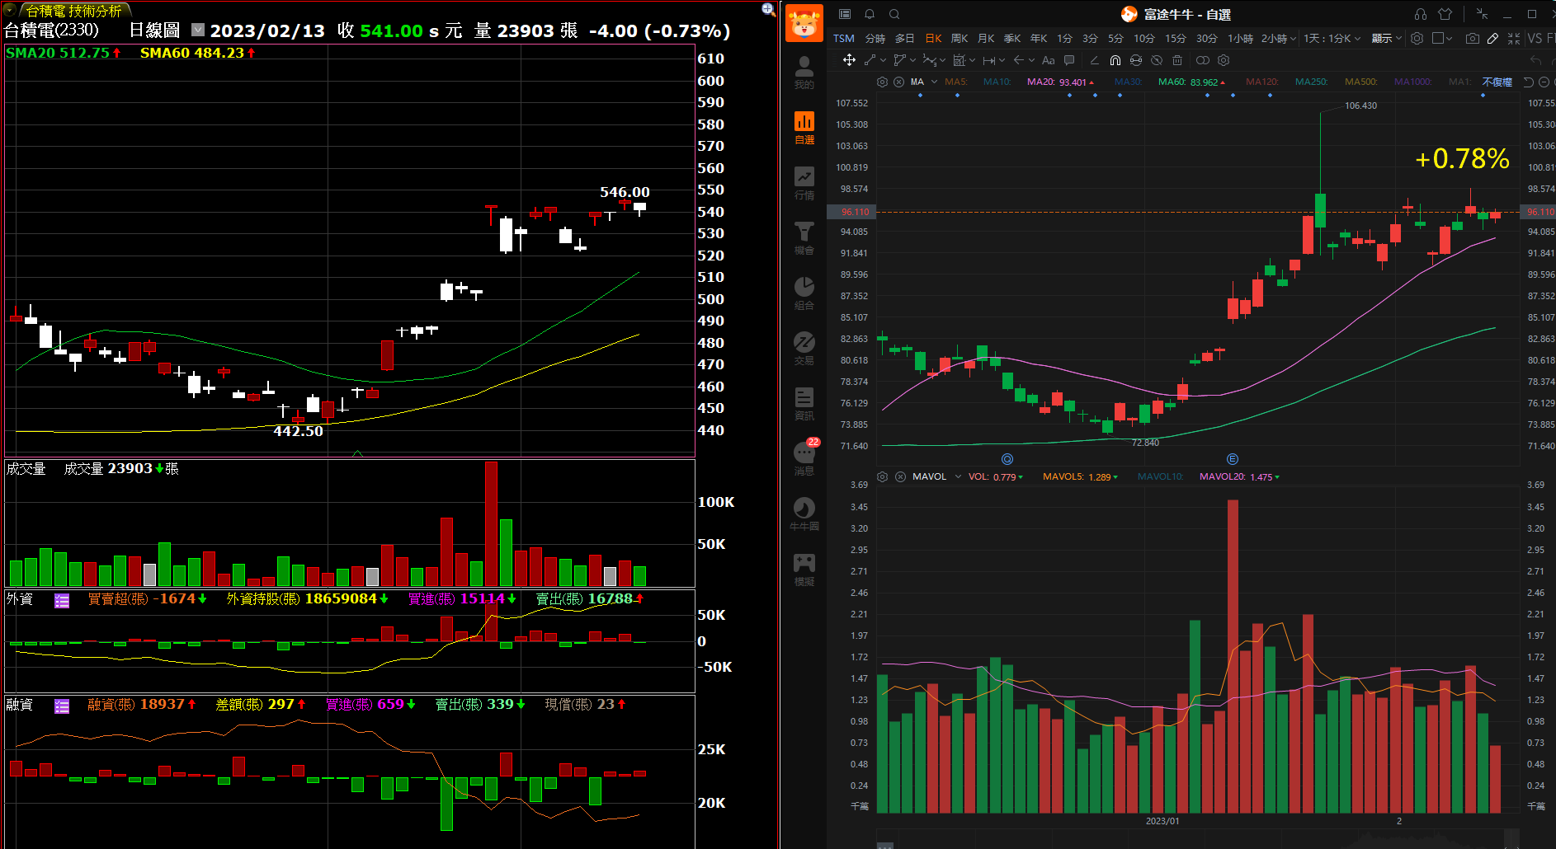1556x849 pixels.
Task: Select the comment bubble annotation tool
Action: [1069, 60]
